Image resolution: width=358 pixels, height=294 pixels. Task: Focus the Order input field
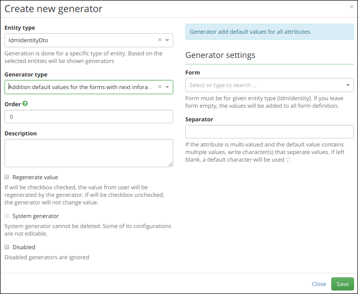(89, 117)
